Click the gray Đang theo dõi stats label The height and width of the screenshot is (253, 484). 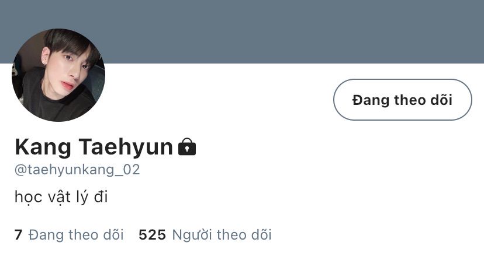pyautogui.click(x=76, y=235)
